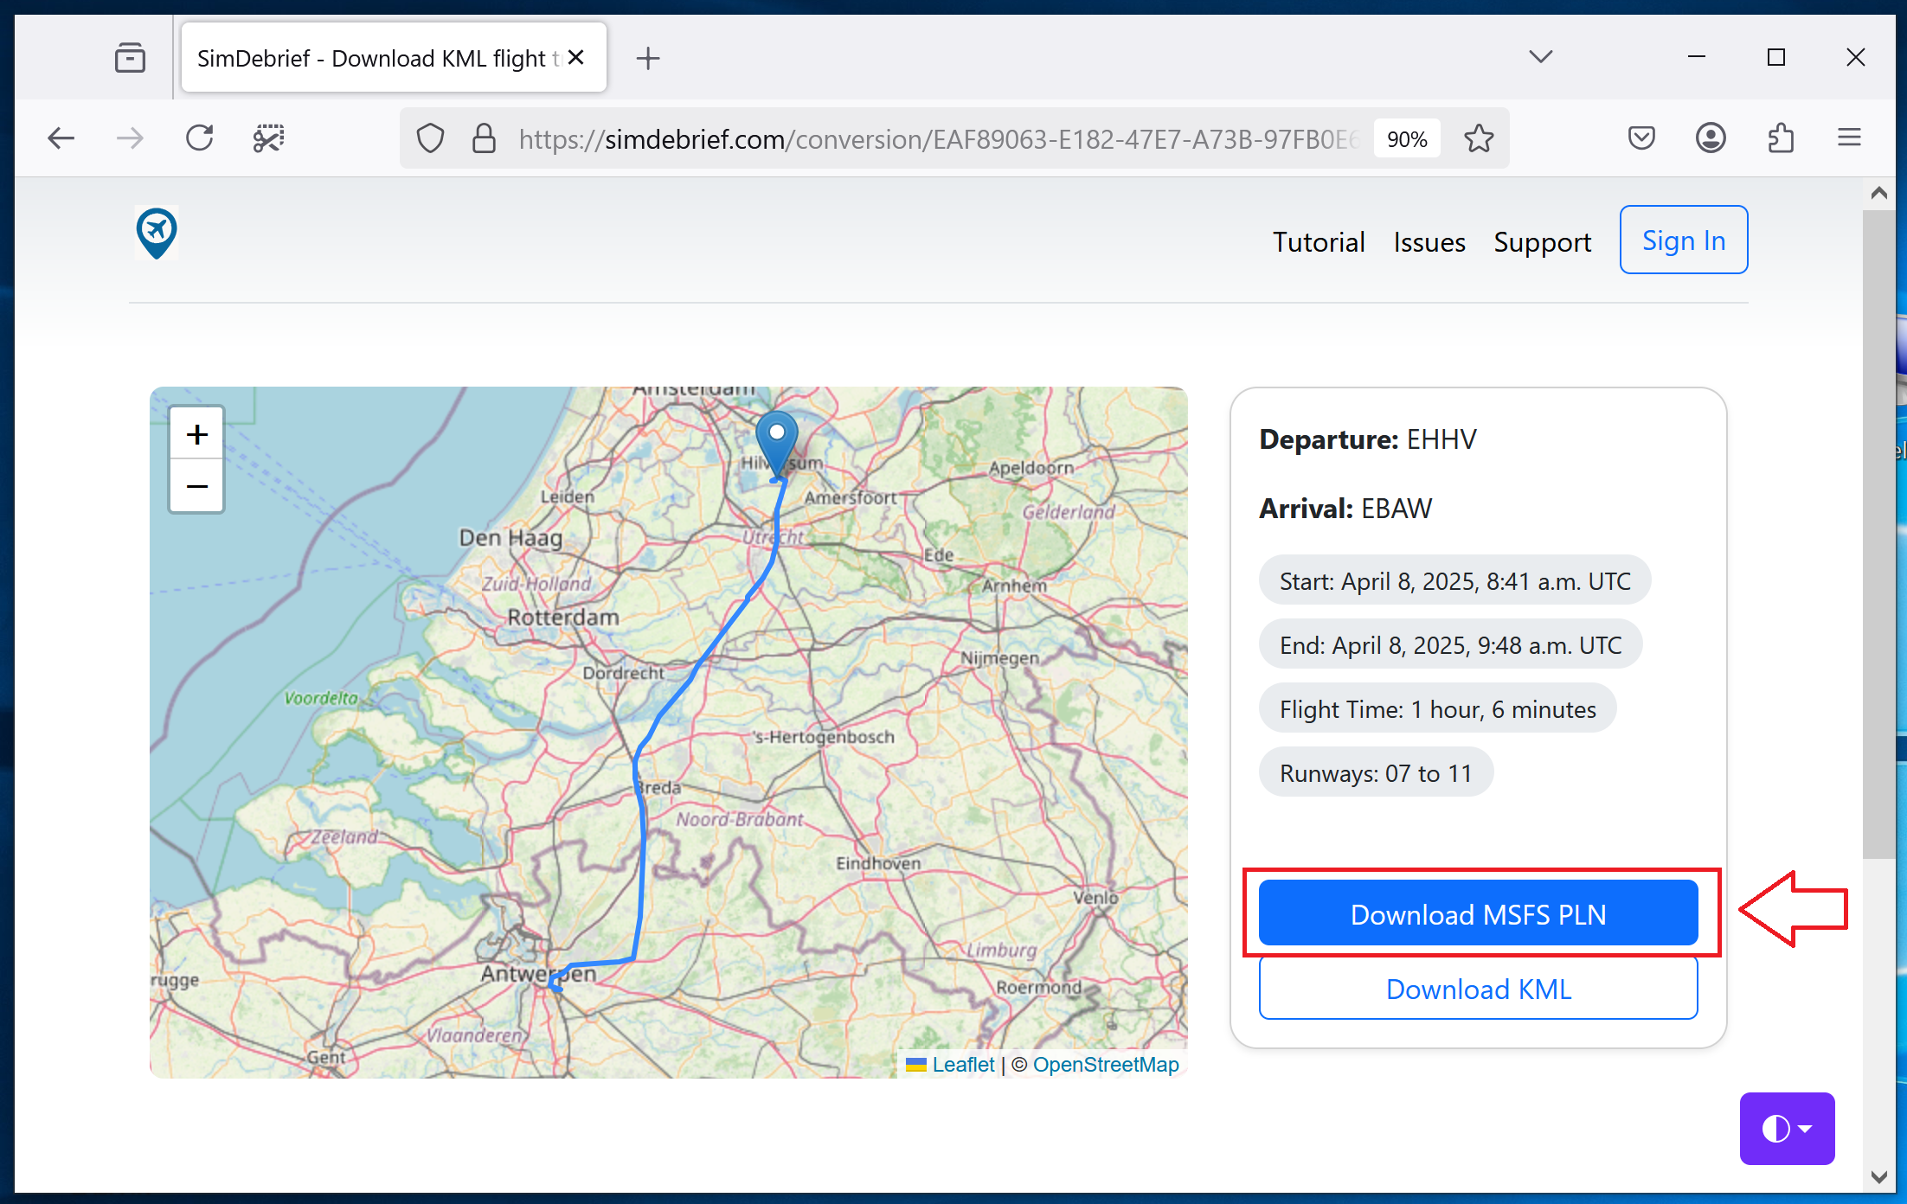This screenshot has height=1204, width=1907.
Task: Click the Departure: EHHV text
Action: (1368, 439)
